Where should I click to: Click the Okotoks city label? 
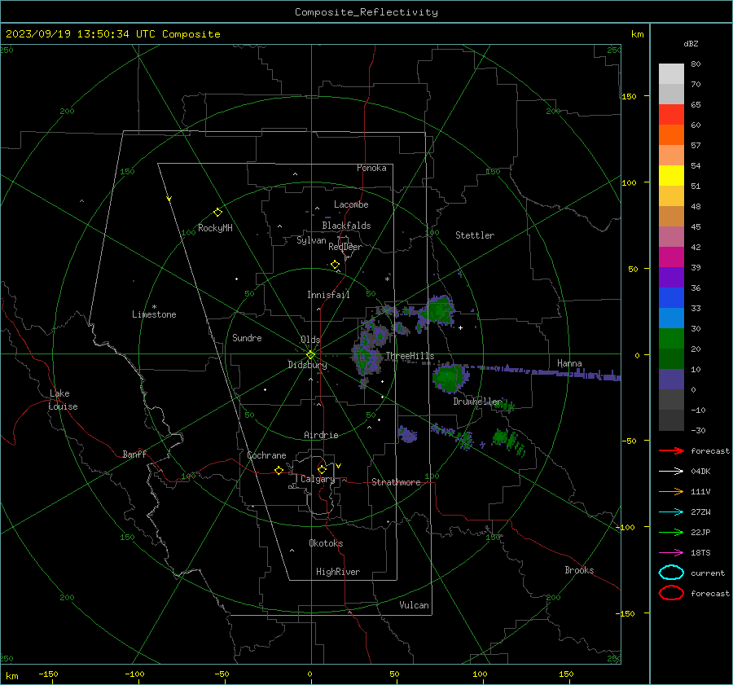pos(326,543)
